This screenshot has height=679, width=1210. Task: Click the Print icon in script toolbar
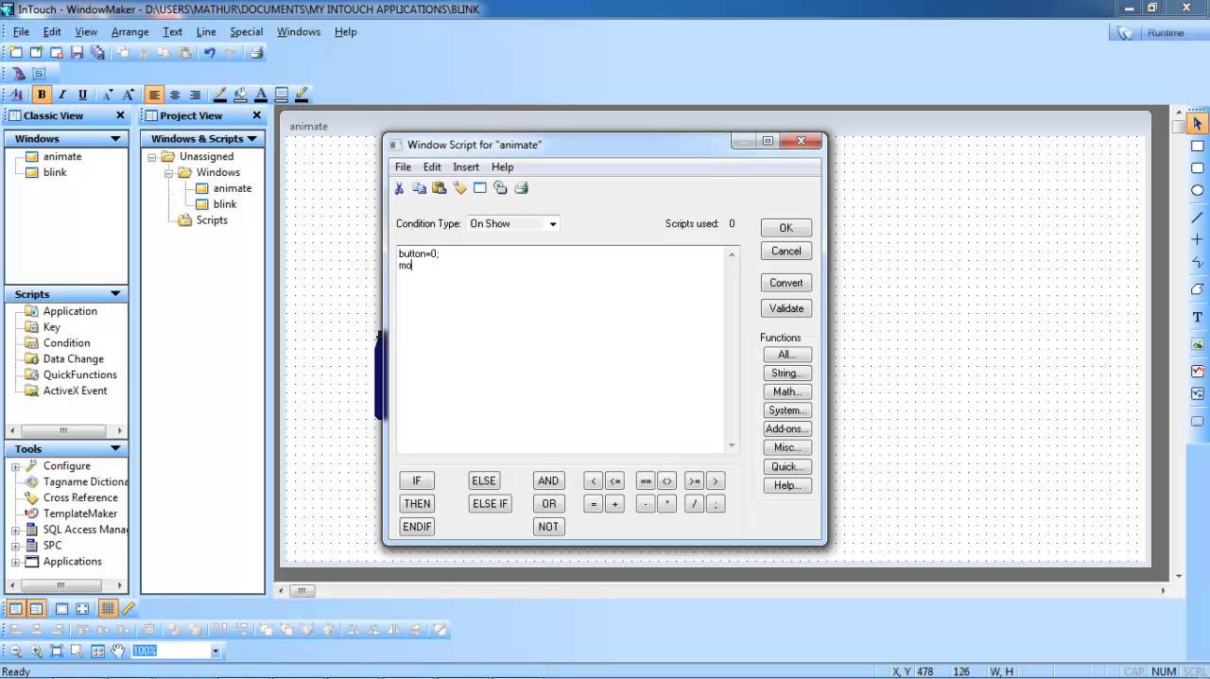click(x=521, y=188)
